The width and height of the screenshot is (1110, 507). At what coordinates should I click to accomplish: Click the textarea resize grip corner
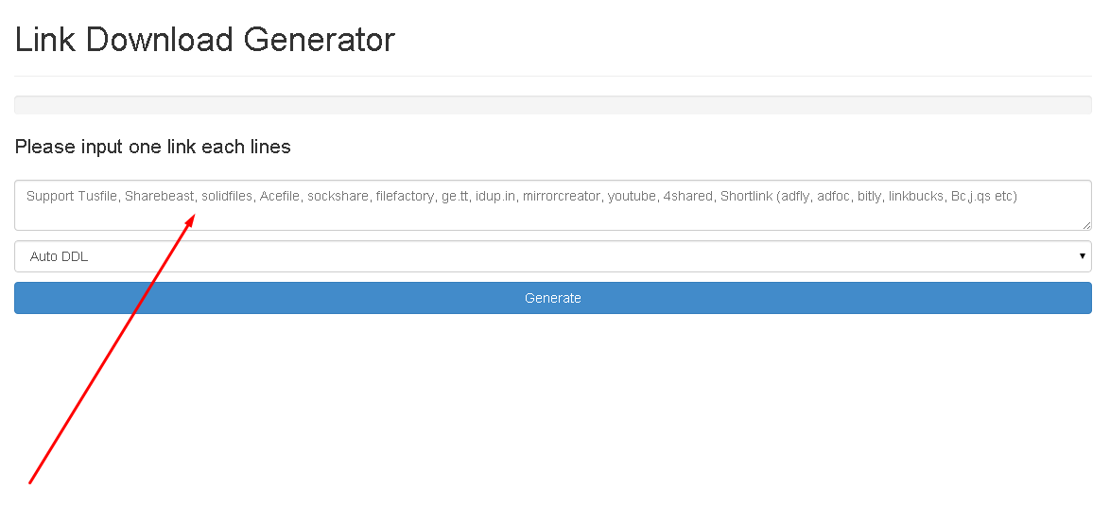[x=1086, y=225]
